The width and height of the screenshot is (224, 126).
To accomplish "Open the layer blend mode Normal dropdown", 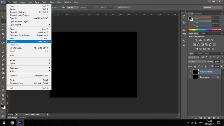I will (x=197, y=62).
